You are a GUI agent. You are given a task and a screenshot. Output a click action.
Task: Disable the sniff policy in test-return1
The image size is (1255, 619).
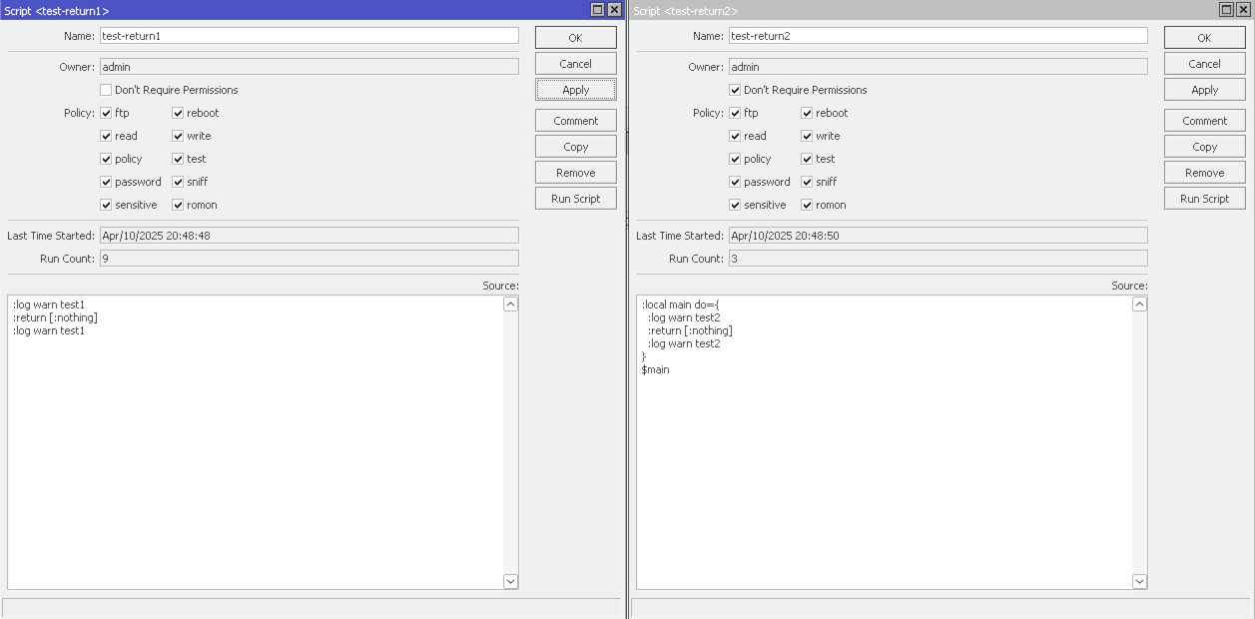tap(176, 182)
